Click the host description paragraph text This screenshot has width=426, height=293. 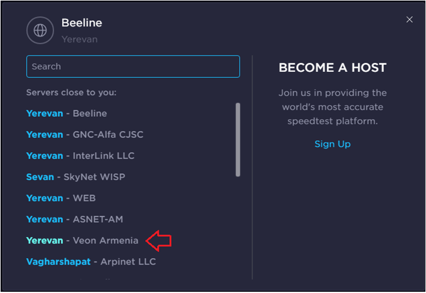[332, 107]
